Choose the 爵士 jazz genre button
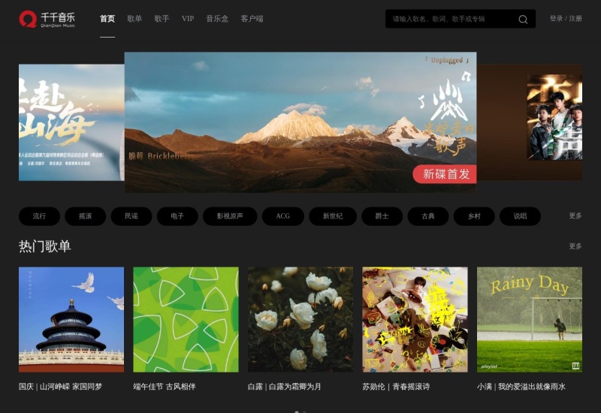Viewport: 601px width, 413px height. click(x=382, y=216)
